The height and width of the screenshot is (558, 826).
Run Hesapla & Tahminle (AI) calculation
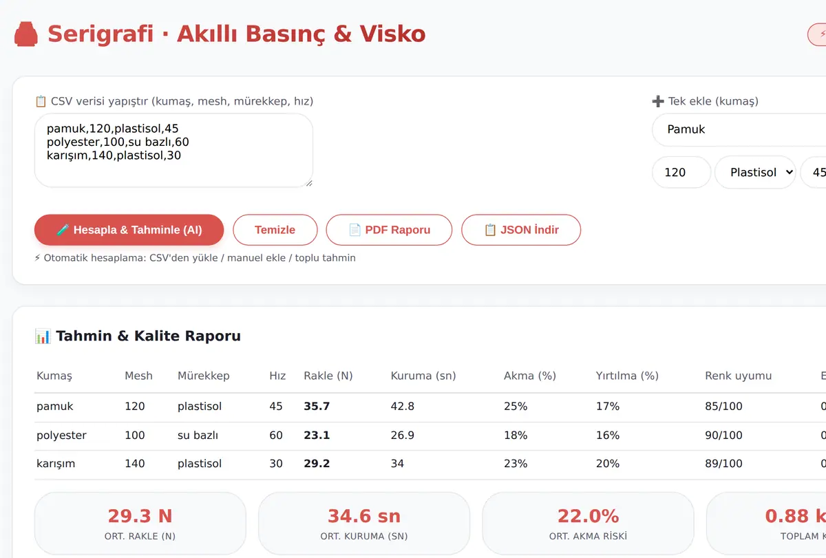pyautogui.click(x=129, y=230)
